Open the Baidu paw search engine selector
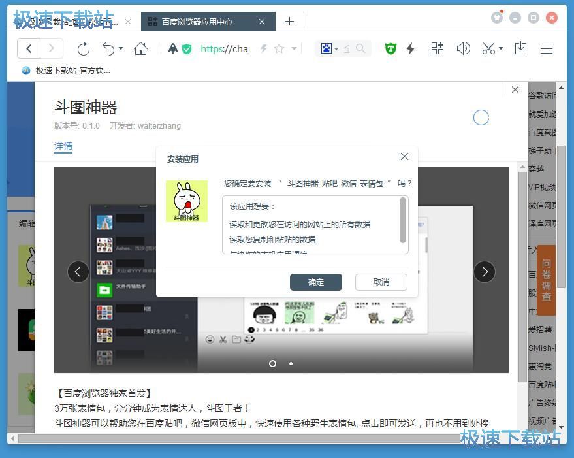Image resolution: width=574 pixels, height=458 pixels. 329,48
